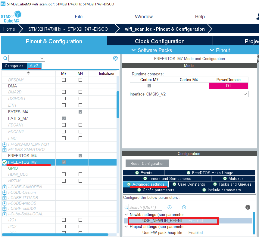Click the STM32CubeMX logo
Image resolution: width=259 pixels, height=237 pixels.
[11, 17]
